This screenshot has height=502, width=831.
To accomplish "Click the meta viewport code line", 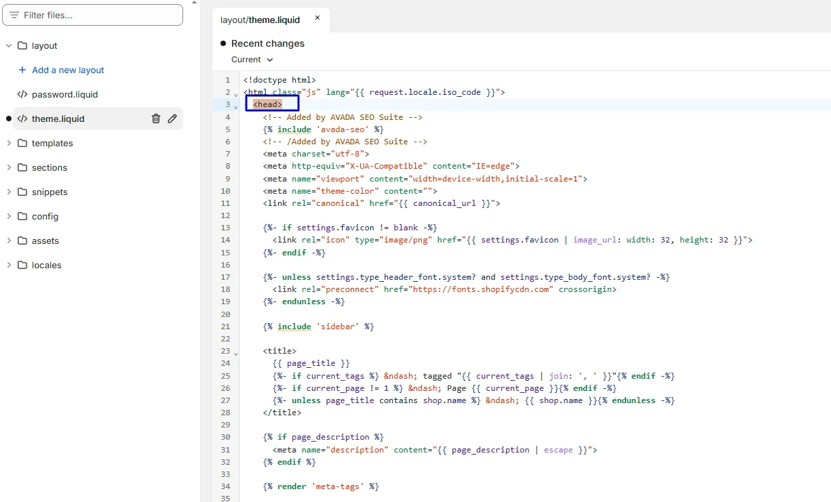I will (x=425, y=179).
